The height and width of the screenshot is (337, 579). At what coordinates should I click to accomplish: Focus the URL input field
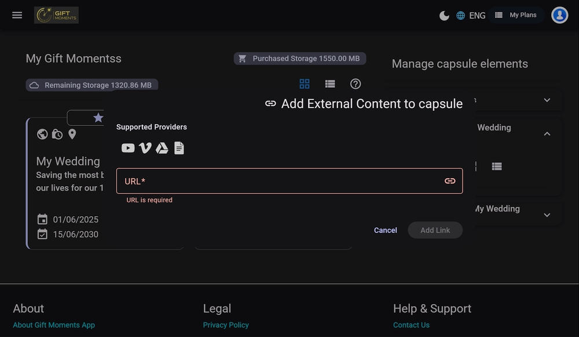pos(278,181)
